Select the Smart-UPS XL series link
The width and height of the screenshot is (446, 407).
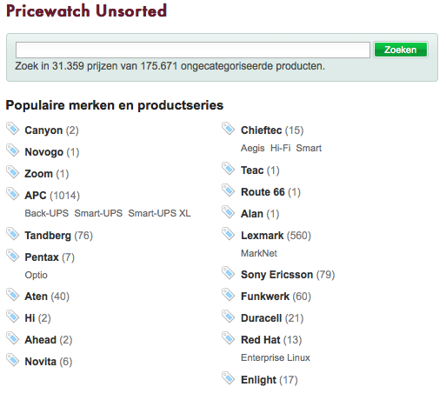point(159,213)
